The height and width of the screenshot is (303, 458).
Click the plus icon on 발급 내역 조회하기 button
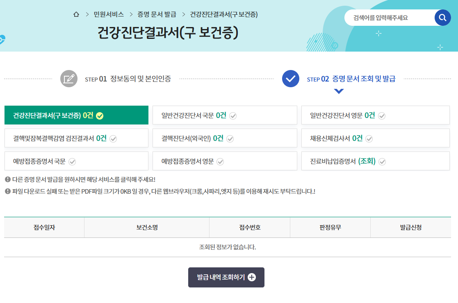click(x=252, y=277)
